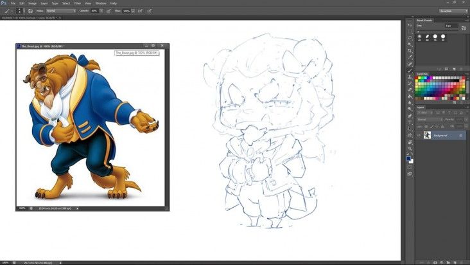Select the Dodge tool

410,109
